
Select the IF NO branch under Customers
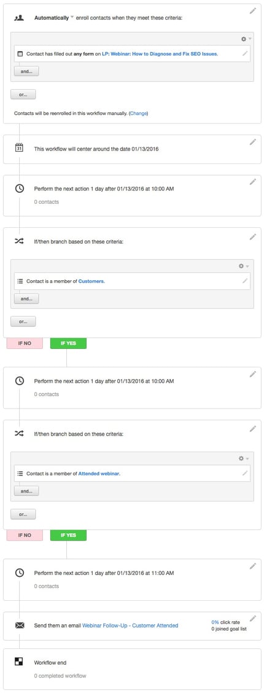coord(25,343)
